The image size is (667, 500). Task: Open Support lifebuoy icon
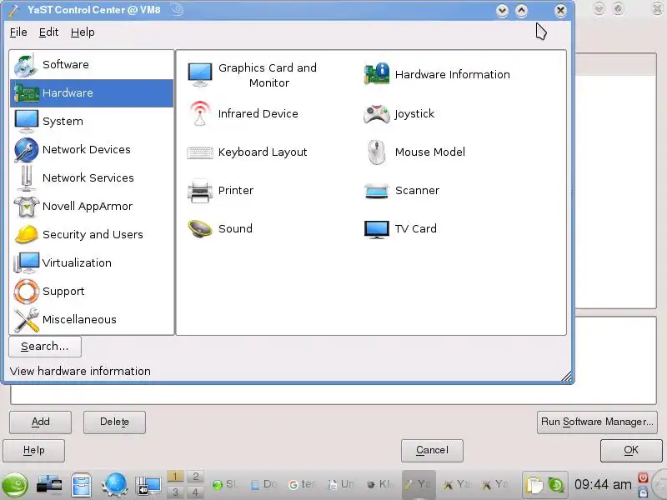(x=27, y=291)
